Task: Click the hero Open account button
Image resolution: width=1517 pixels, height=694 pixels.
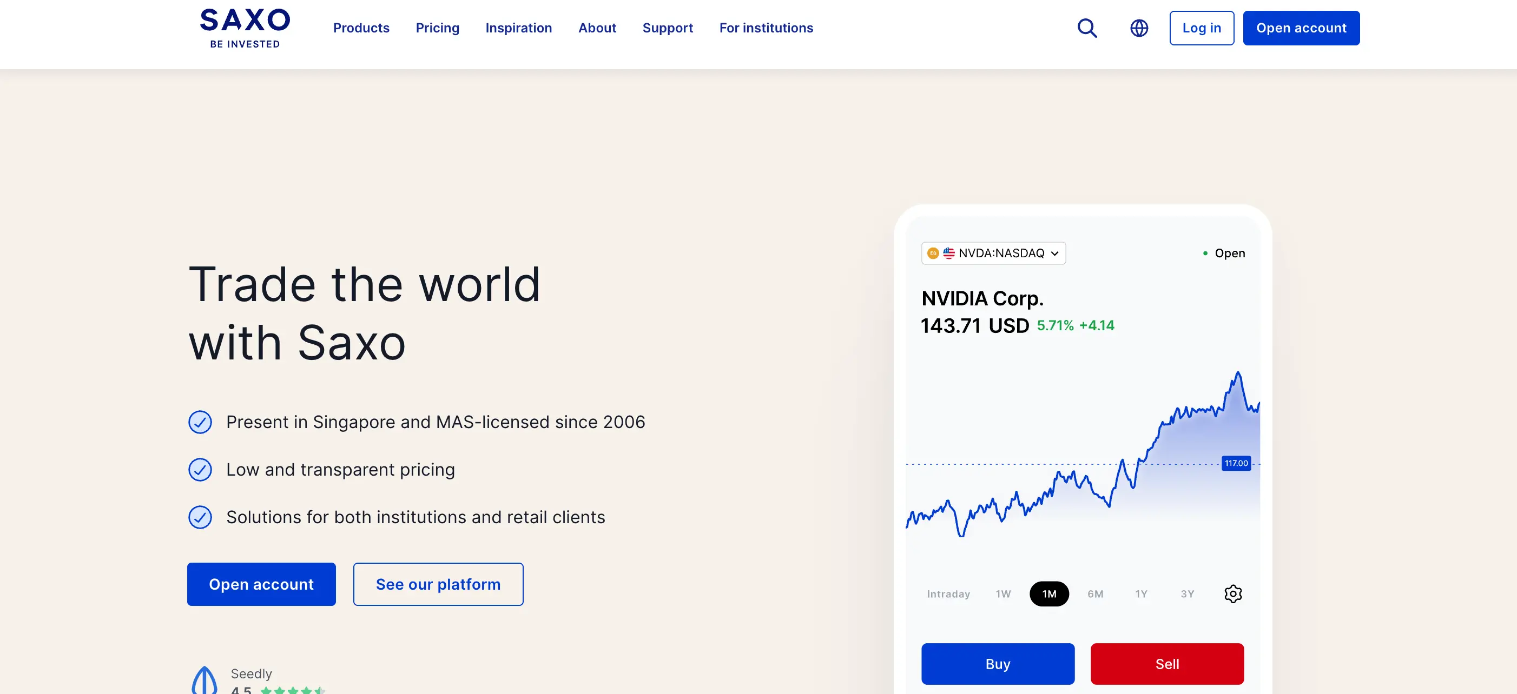Action: point(261,584)
